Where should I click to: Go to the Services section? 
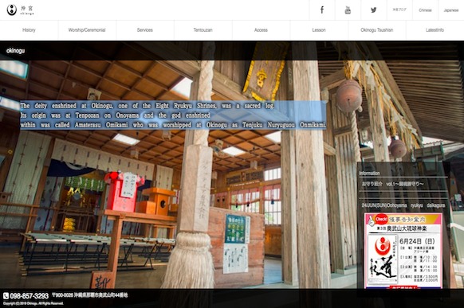pyautogui.click(x=145, y=30)
